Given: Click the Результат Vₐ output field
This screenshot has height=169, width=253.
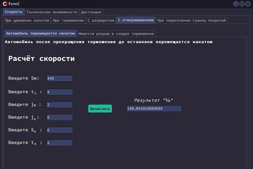Looking at the screenshot, I should pos(154,109).
